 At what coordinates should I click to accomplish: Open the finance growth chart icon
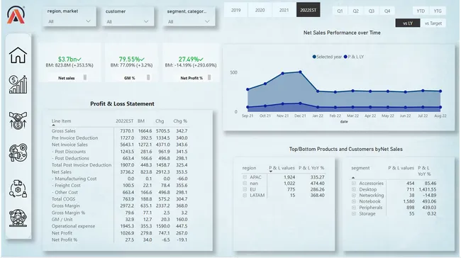pyautogui.click(x=18, y=84)
